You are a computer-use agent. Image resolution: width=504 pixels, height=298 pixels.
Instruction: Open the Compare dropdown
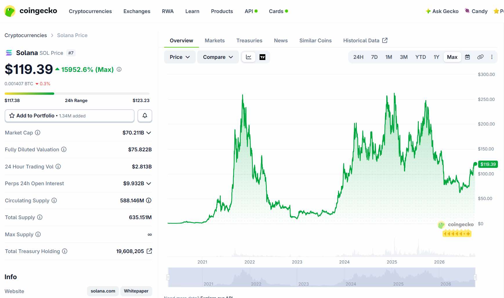218,57
